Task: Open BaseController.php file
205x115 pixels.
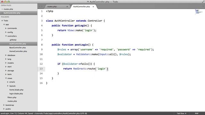Action: [18, 48]
